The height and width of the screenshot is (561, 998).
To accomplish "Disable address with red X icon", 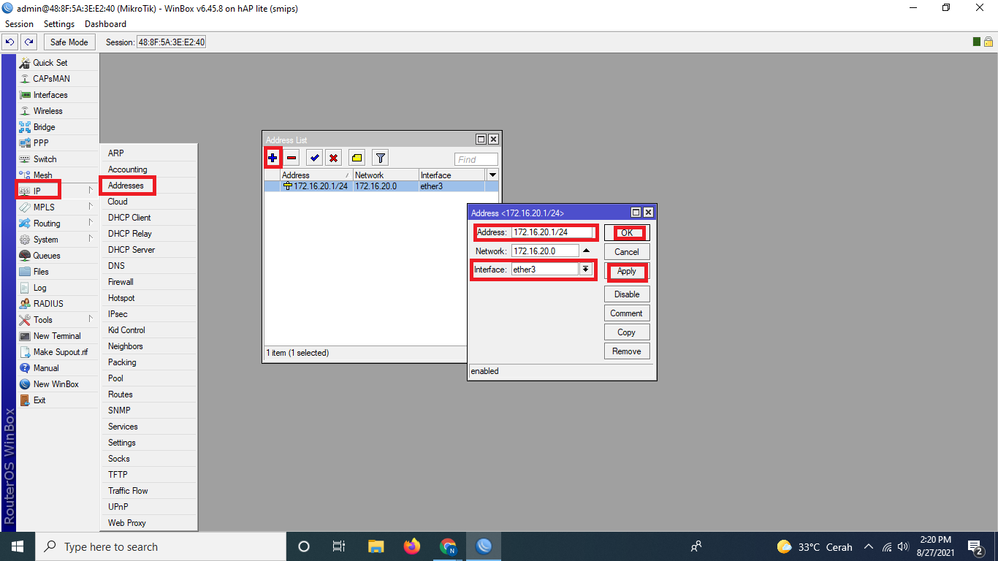I will tap(333, 158).
